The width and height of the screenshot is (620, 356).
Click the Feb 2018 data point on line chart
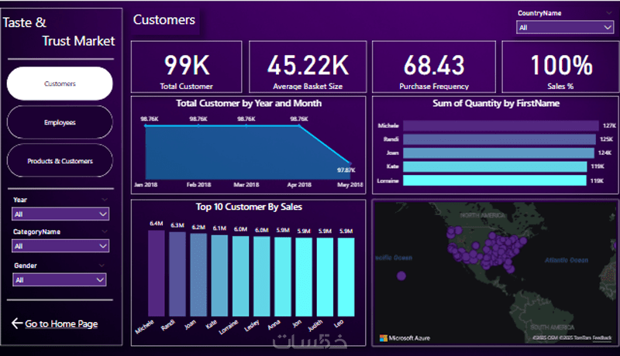(x=198, y=125)
